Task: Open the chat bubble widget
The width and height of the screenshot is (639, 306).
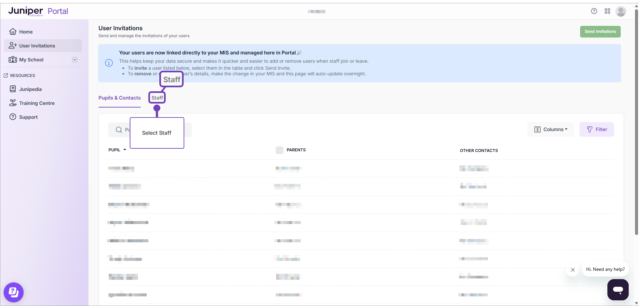Action: (x=618, y=289)
